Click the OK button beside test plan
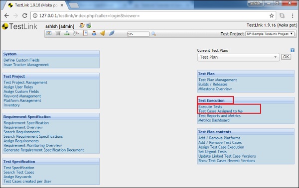This screenshot has width=299, height=188. (x=286, y=57)
